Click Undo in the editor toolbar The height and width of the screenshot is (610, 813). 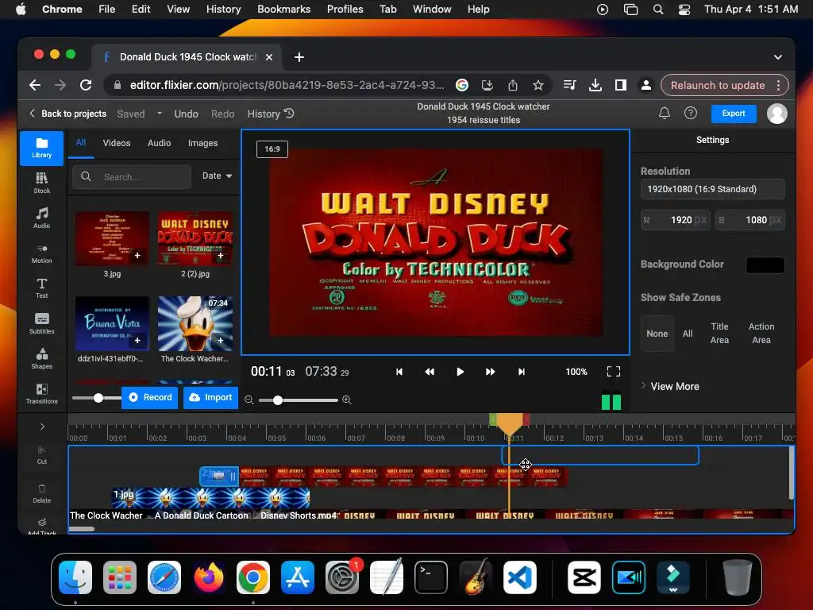coord(186,114)
